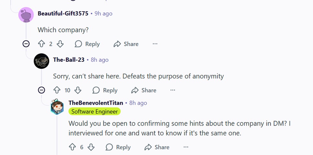Open more options on The-Ball-23's comment
The image size is (313, 155).
pos(173,90)
